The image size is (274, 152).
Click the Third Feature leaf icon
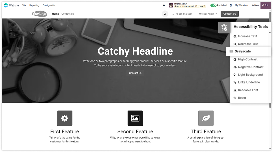[x=206, y=118]
